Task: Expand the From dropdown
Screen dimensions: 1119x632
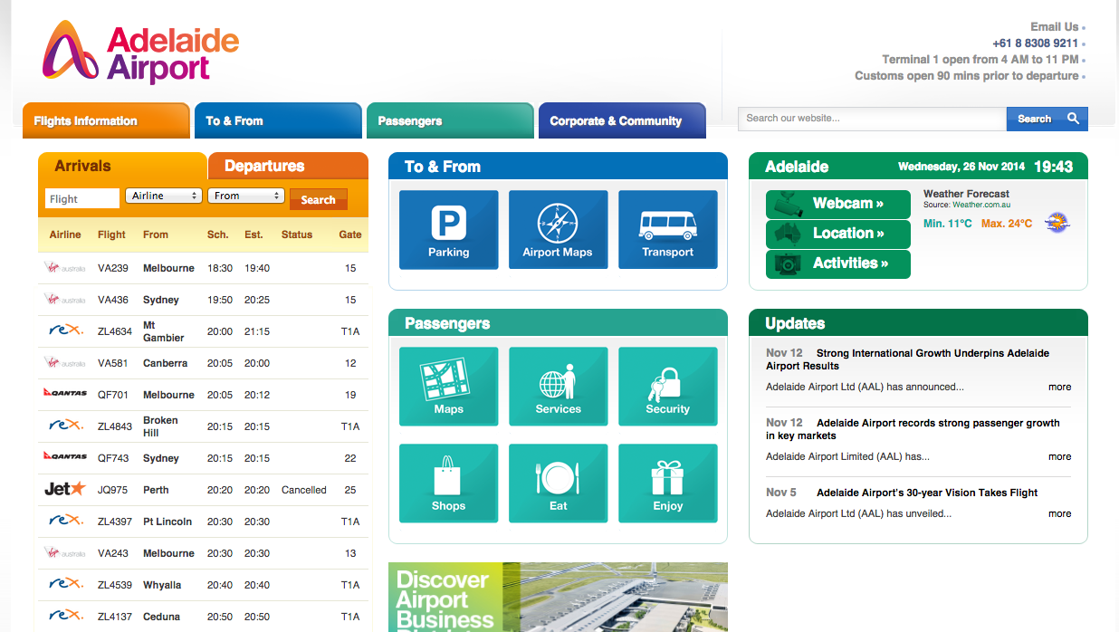Action: tap(245, 196)
